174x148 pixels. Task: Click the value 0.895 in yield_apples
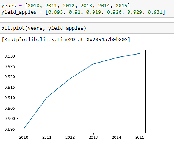coord(56,12)
